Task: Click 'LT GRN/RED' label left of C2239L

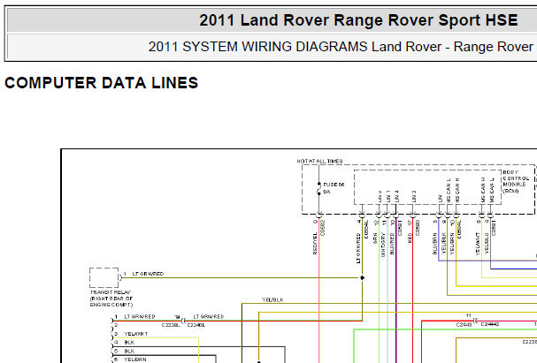Action: tap(140, 316)
